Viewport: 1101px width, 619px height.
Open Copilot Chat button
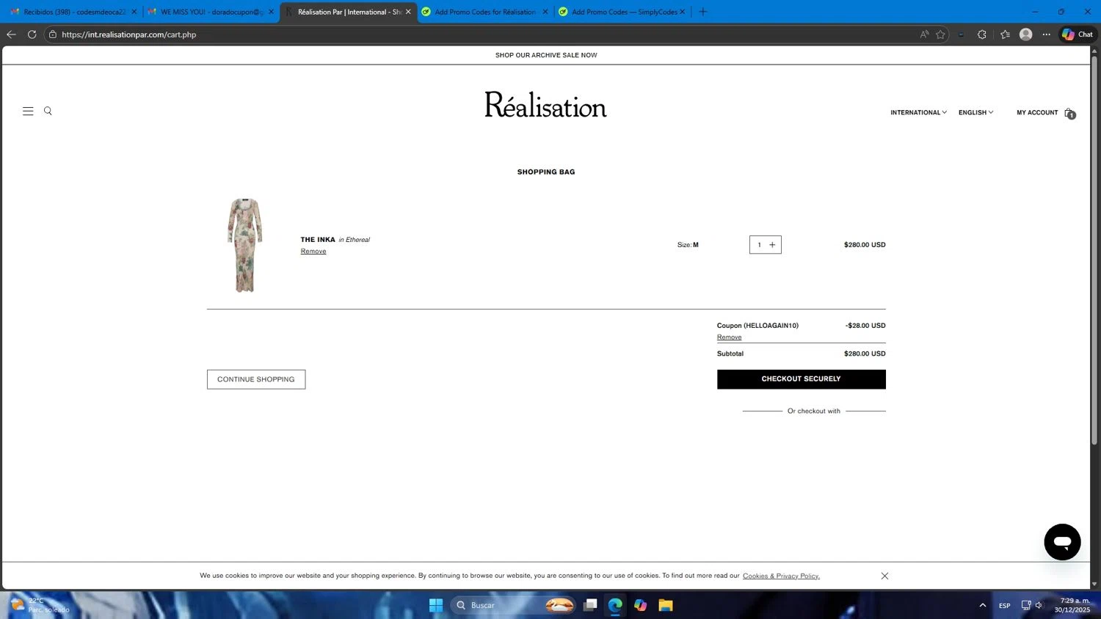click(1078, 34)
